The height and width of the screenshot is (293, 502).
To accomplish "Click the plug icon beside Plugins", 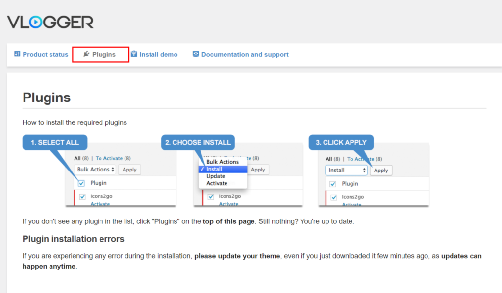I will [x=86, y=54].
